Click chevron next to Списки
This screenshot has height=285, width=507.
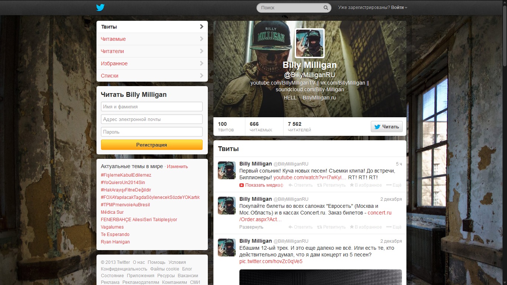tap(202, 76)
